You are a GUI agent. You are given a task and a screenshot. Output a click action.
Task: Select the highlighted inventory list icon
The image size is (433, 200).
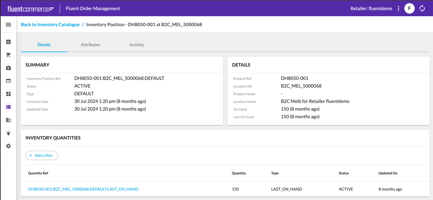pyautogui.click(x=8, y=107)
